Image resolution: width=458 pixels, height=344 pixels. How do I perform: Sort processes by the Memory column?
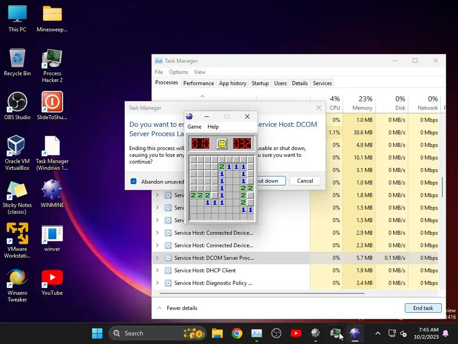click(359, 103)
